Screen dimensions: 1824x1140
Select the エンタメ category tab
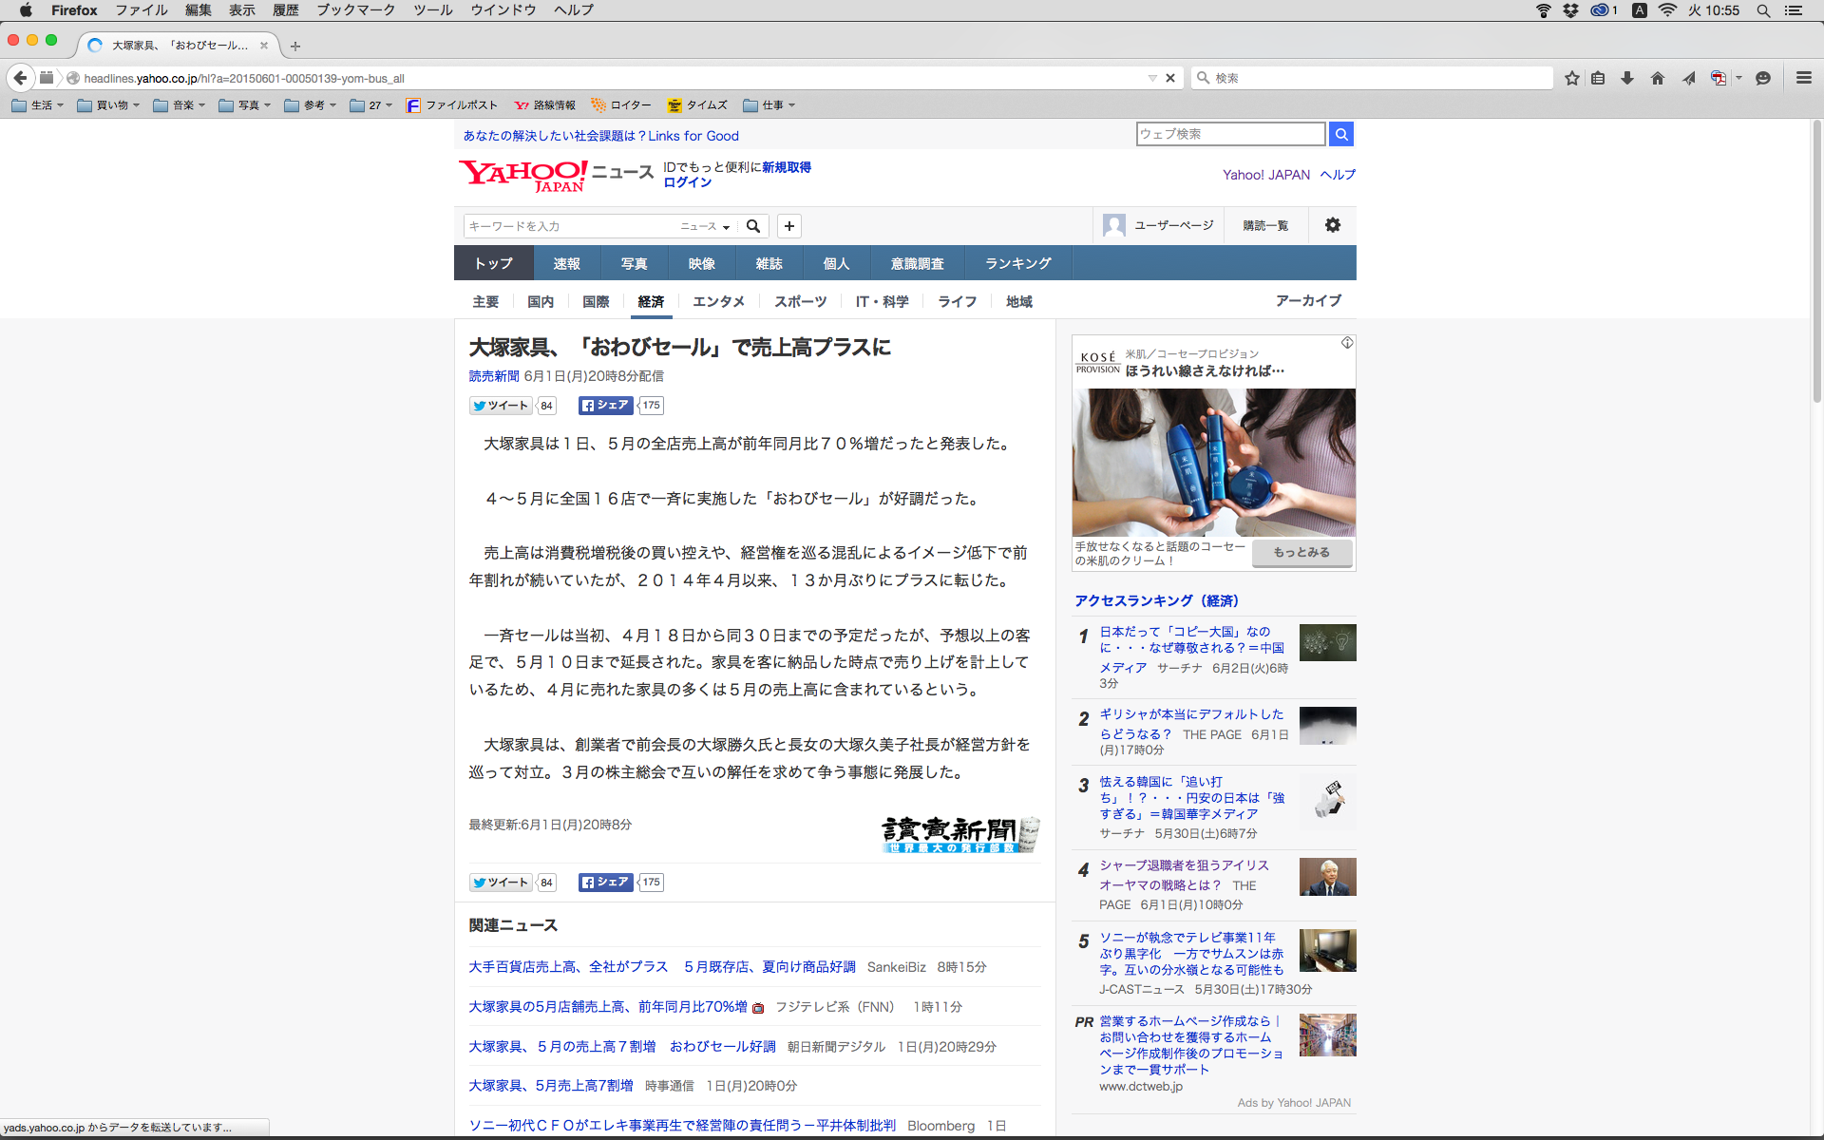coord(718,301)
